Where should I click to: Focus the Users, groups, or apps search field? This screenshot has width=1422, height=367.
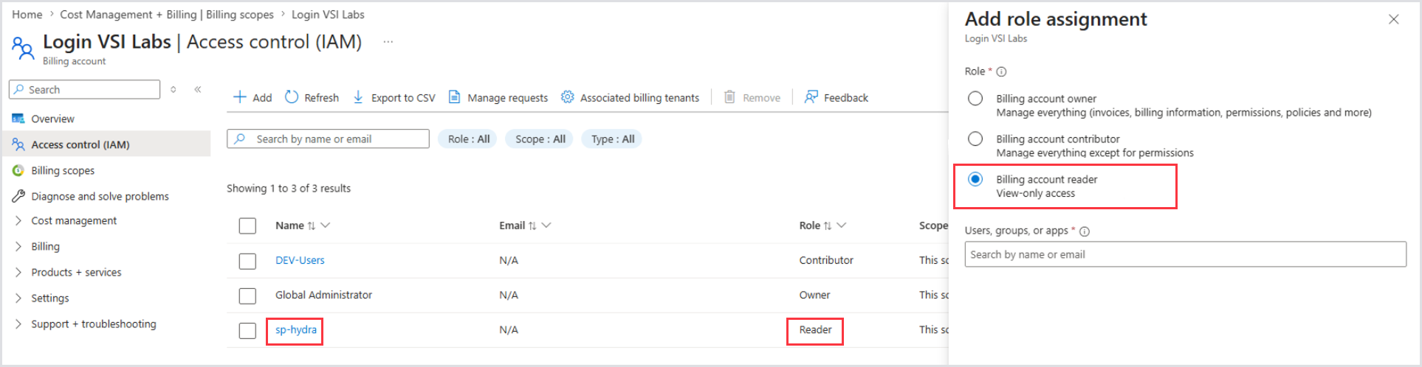(1185, 254)
